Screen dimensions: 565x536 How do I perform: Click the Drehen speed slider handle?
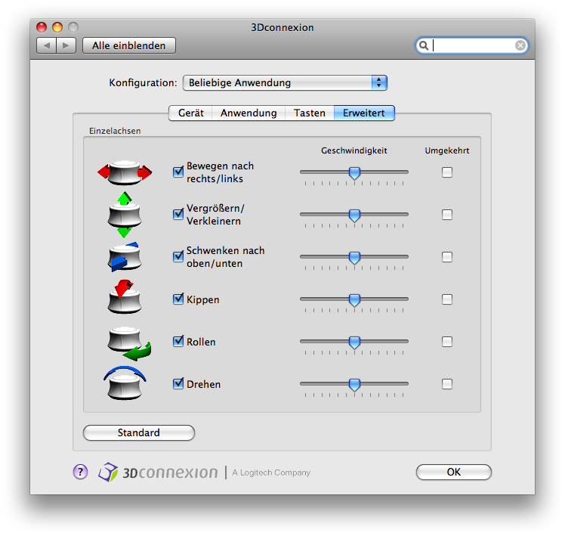pyautogui.click(x=354, y=385)
